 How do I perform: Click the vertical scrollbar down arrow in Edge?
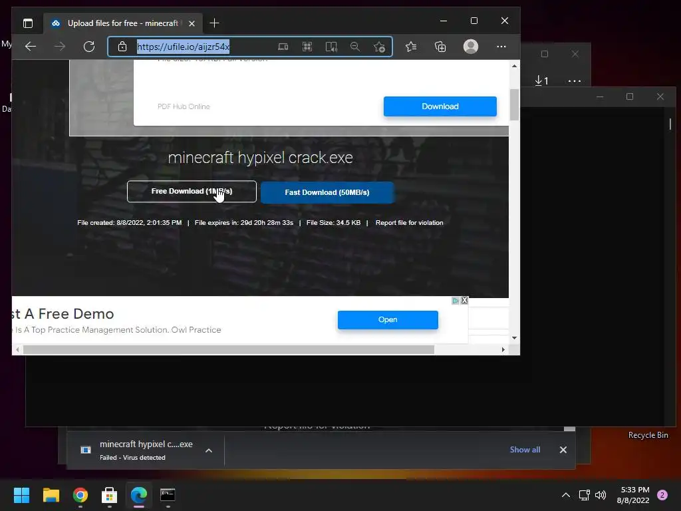click(514, 338)
